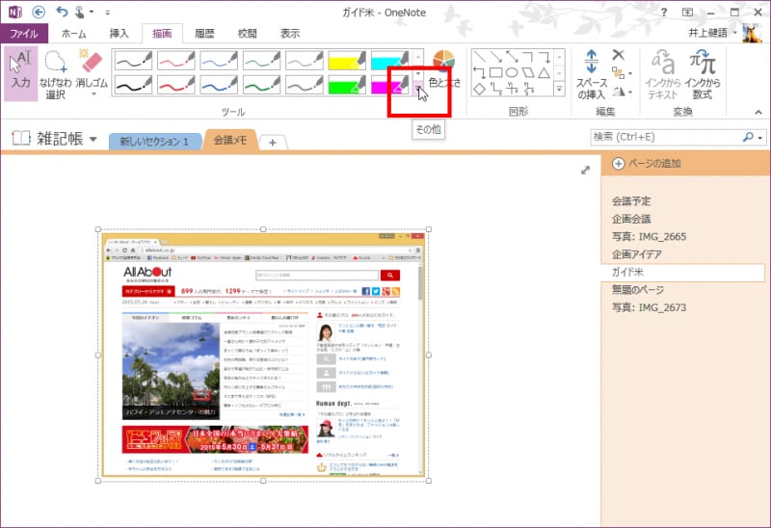Expand the shapes gallery more arrow
Screen dimensions: 771x528
pos(560,90)
